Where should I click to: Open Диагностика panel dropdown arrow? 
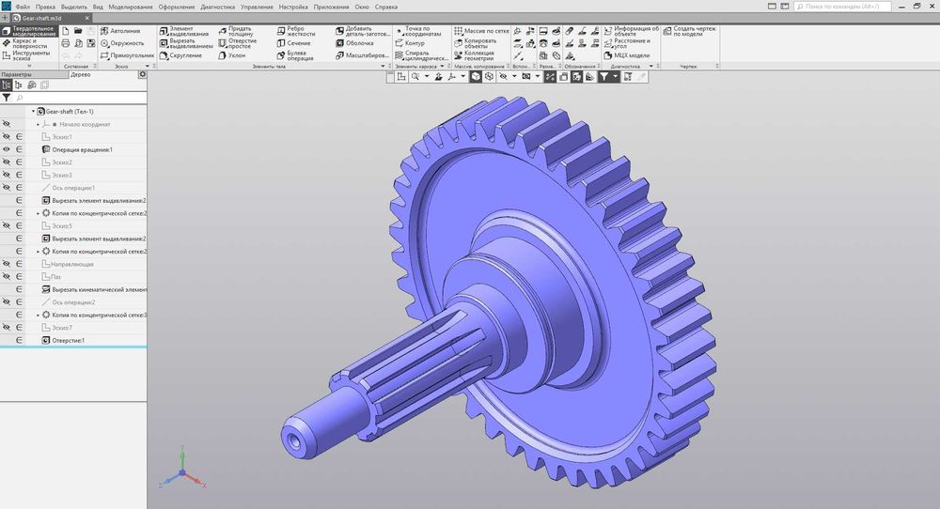coord(650,67)
